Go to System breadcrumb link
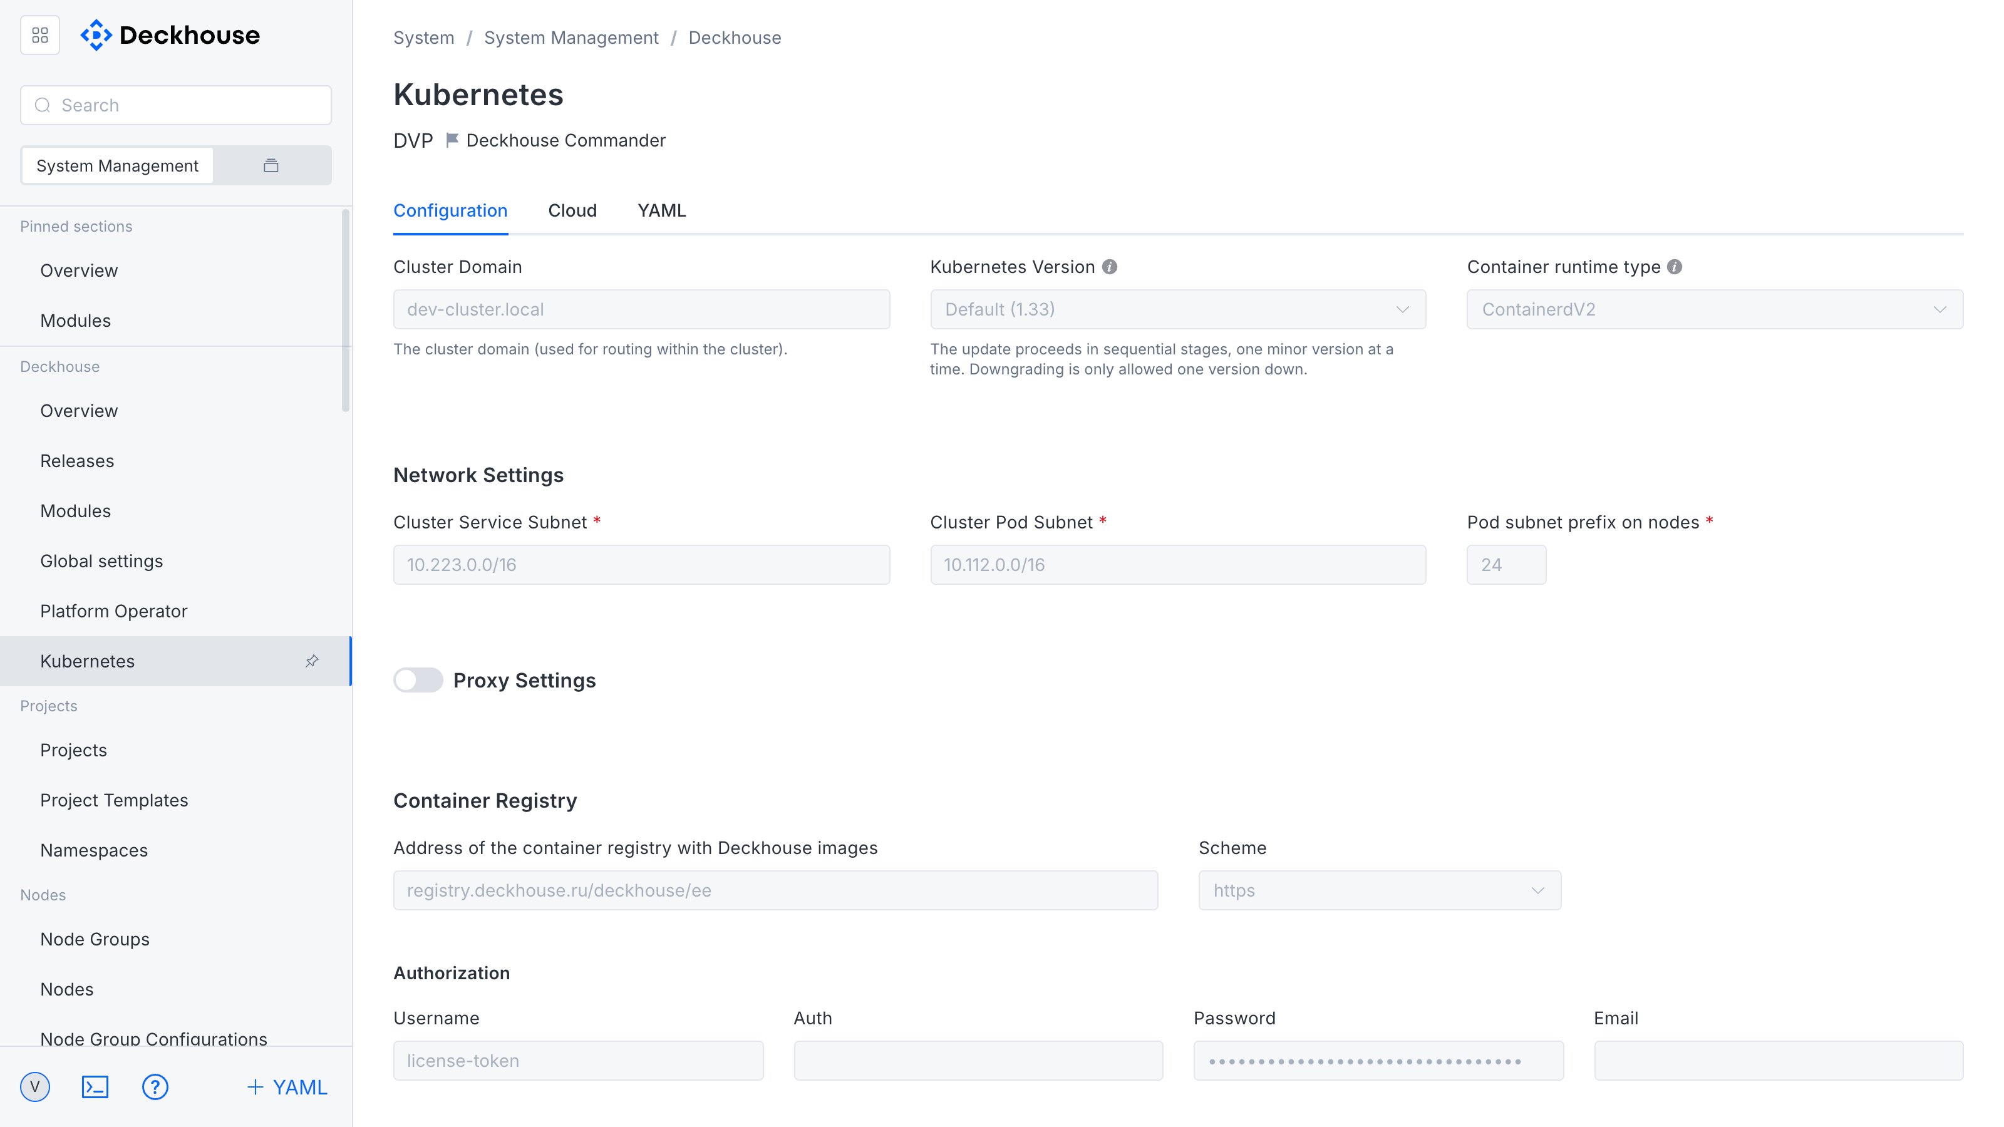 click(423, 38)
